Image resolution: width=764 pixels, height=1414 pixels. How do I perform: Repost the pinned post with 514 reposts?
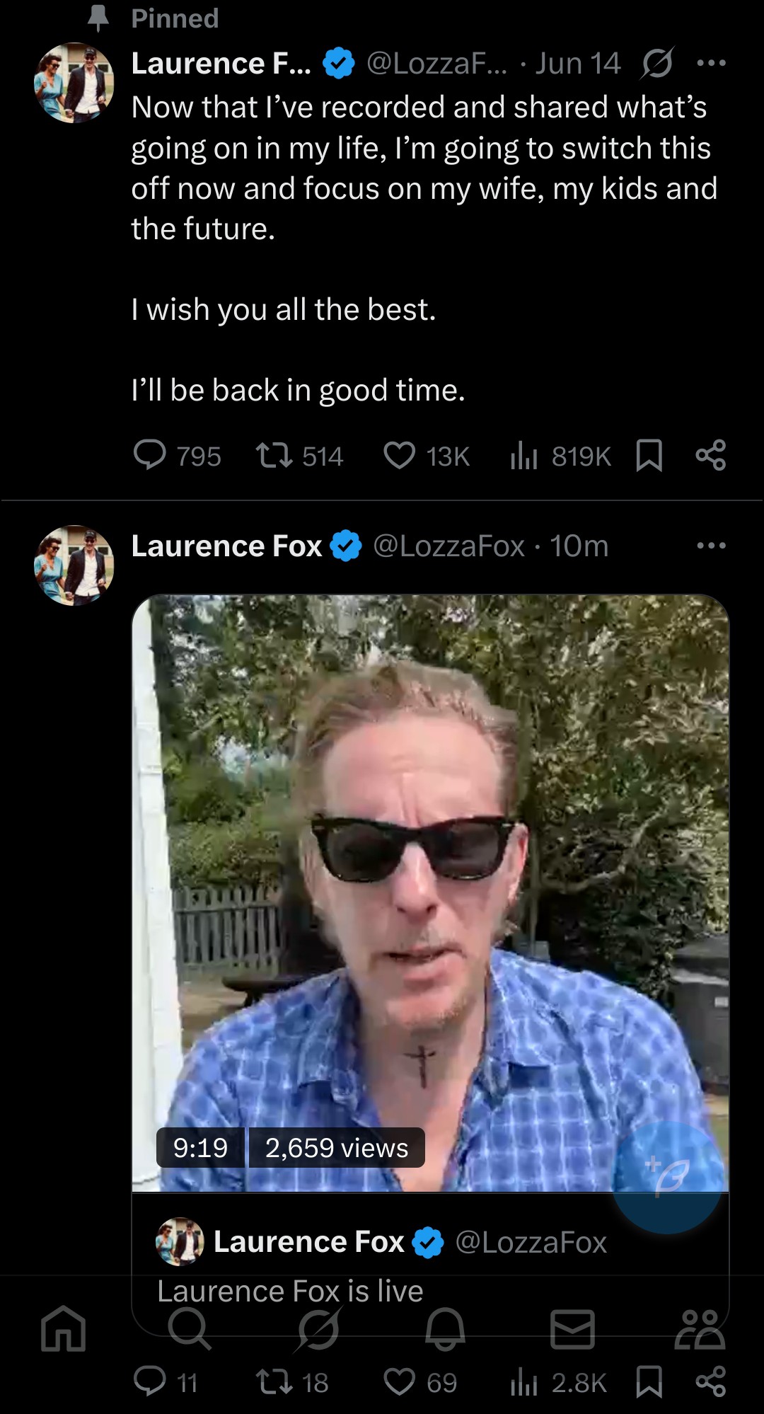[299, 456]
